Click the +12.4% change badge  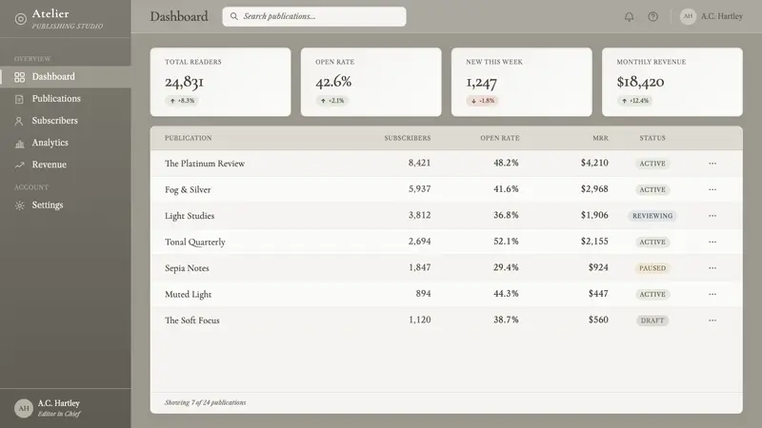[634, 101]
